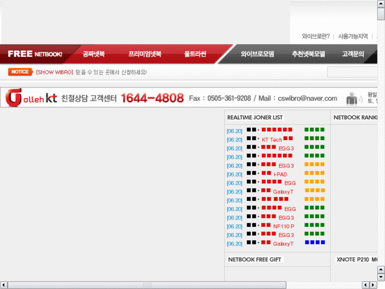
Task: Click the horizontal scrollbar thumb
Action: pos(147,285)
